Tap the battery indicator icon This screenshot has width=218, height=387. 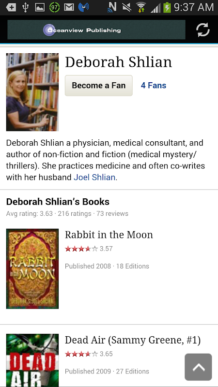click(167, 7)
